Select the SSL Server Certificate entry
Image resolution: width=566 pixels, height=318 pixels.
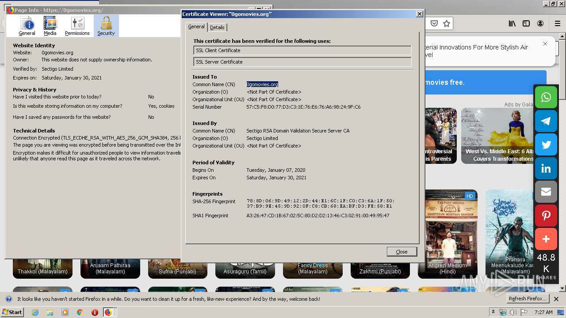point(302,62)
